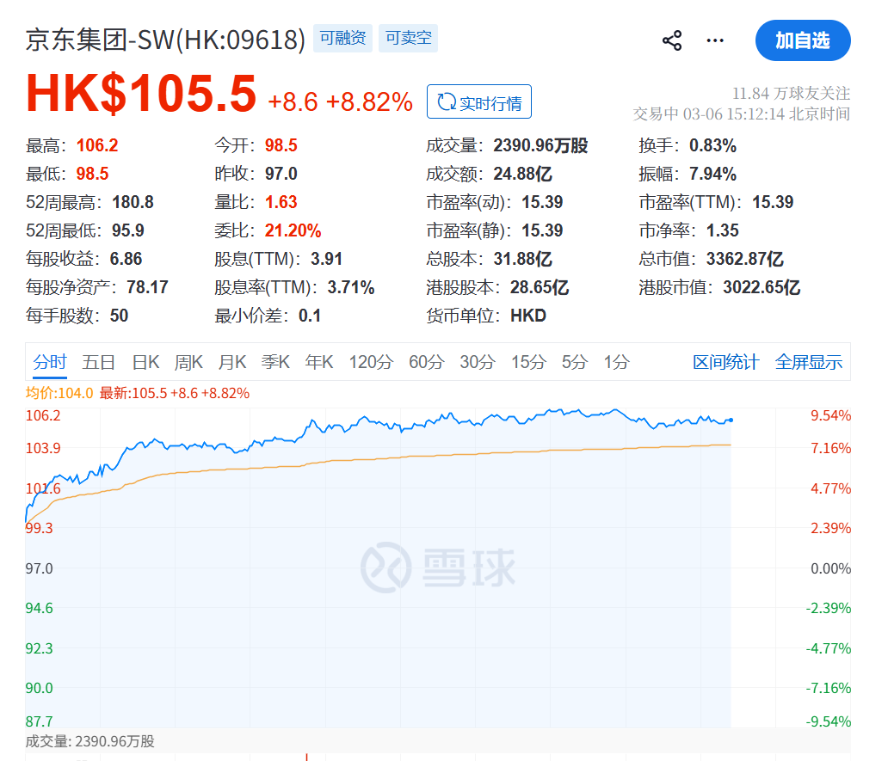
Task: Click the 可卖空 tag
Action: 408,39
